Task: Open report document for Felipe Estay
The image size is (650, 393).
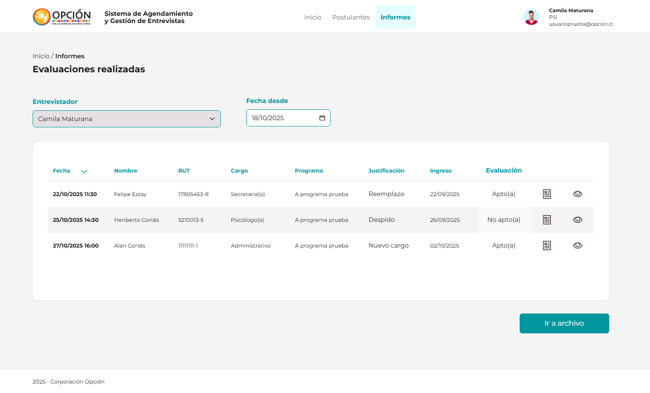Action: point(547,194)
